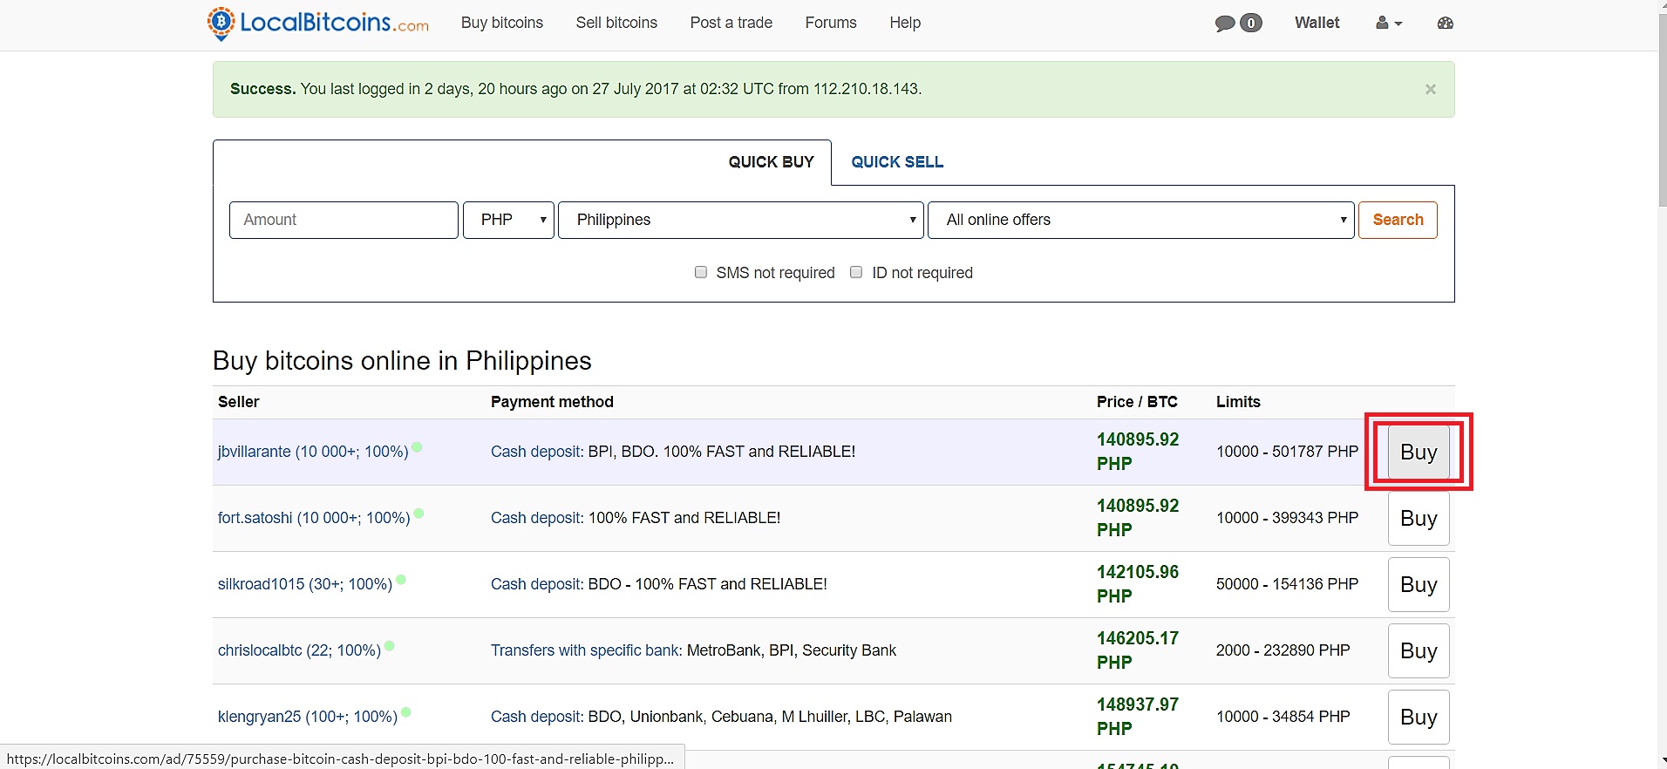Buy from seller silkroad1015

(1419, 584)
